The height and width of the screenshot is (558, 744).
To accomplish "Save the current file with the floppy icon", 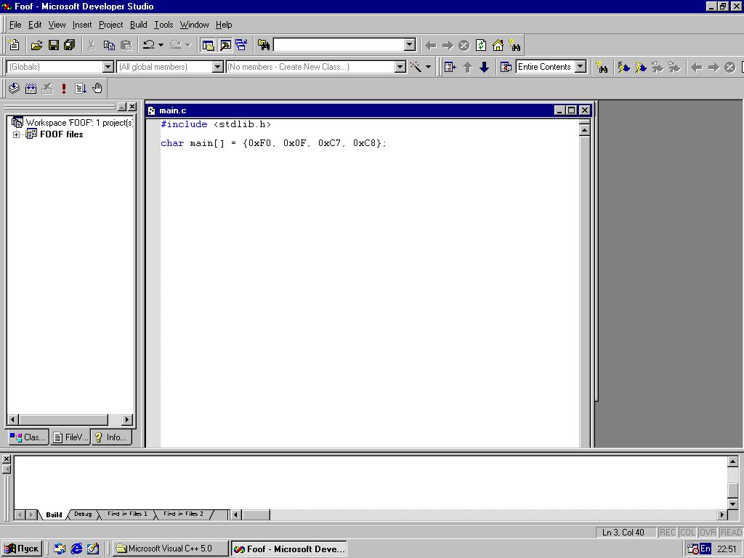I will click(x=54, y=45).
